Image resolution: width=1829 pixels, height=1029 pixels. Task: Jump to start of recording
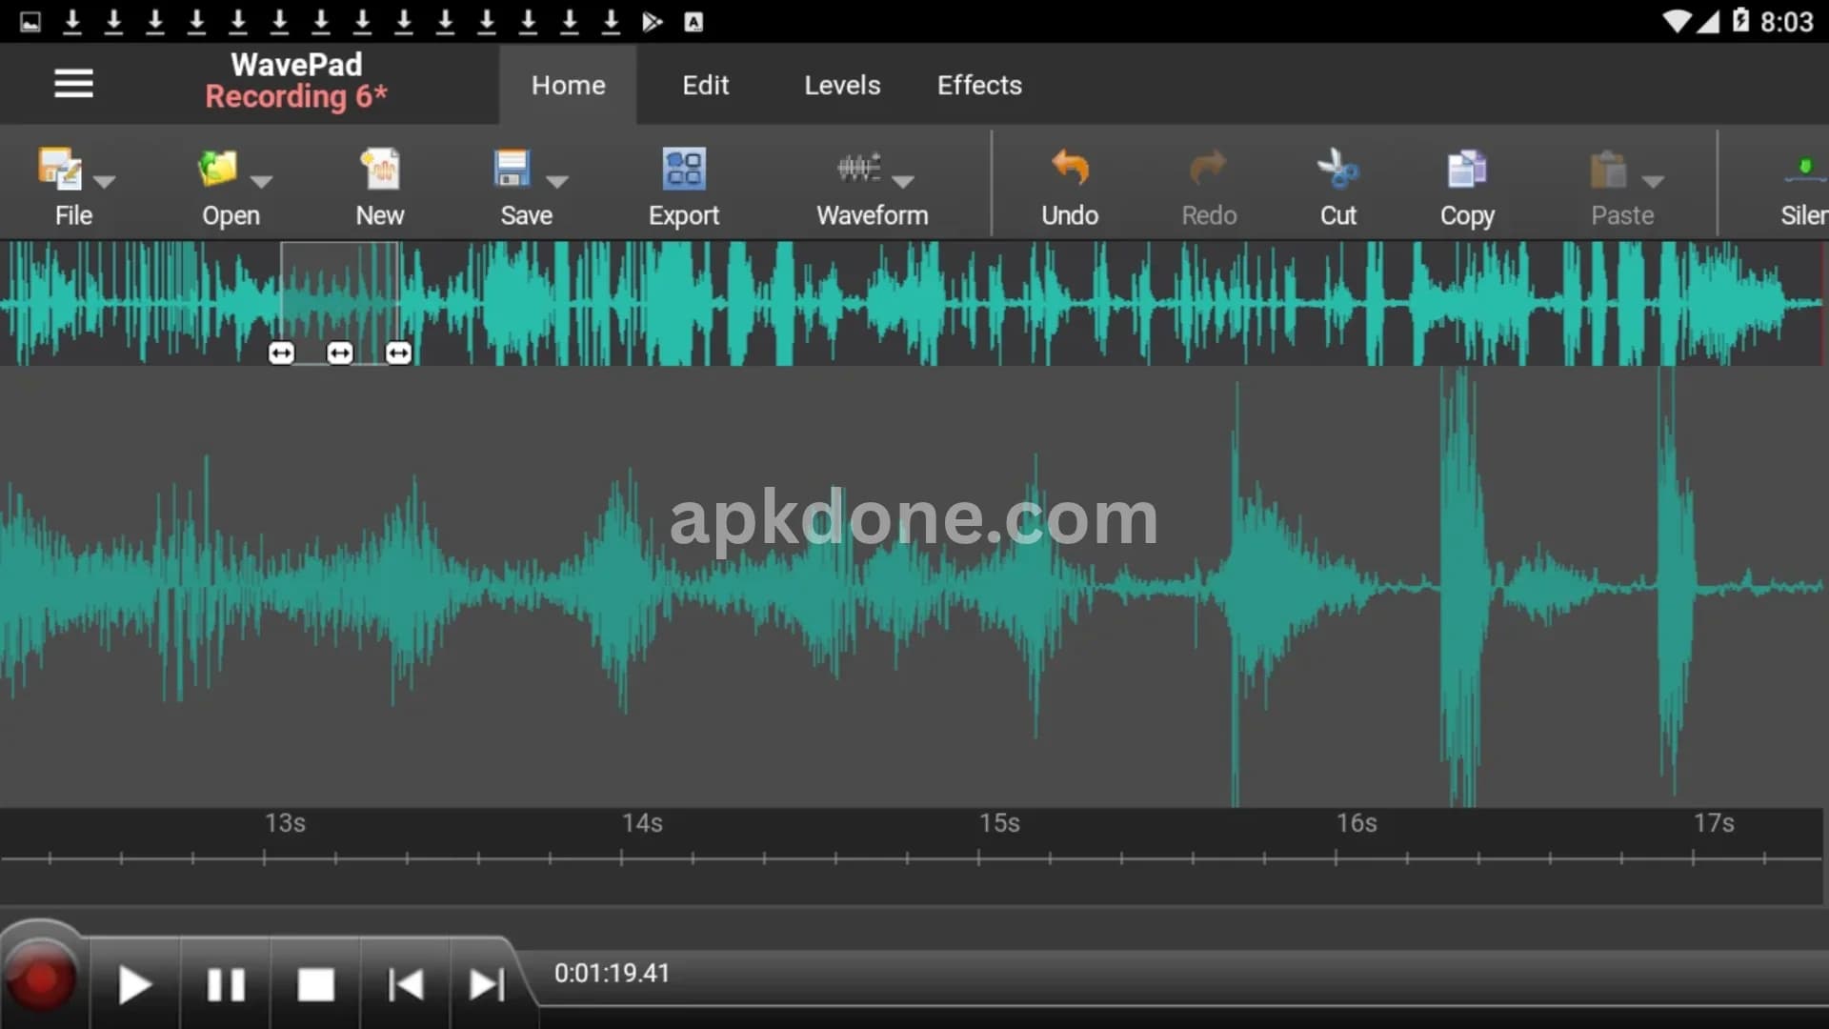(x=406, y=984)
